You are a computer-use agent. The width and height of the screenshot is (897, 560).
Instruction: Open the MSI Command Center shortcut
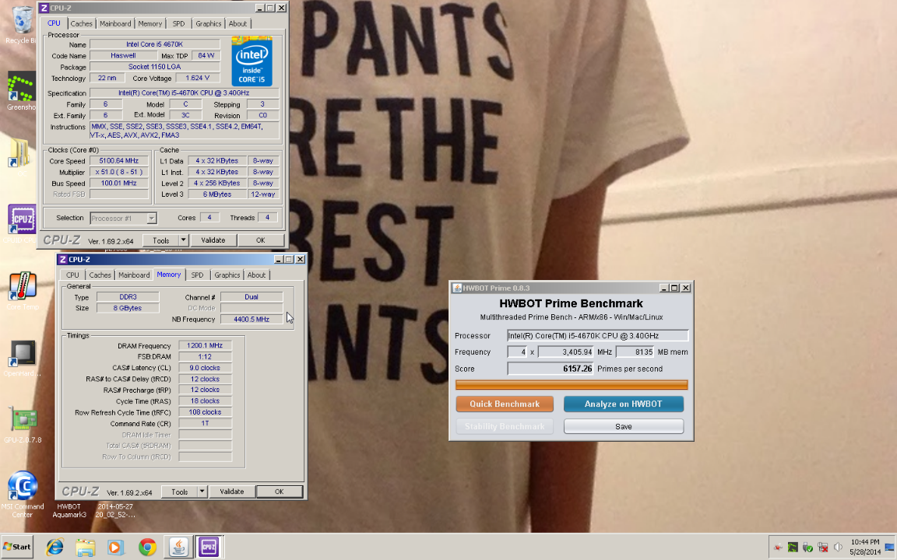click(x=23, y=494)
